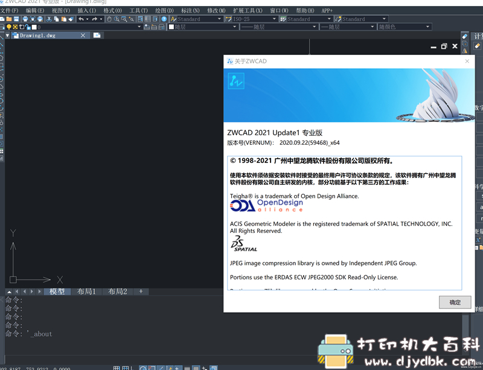The height and width of the screenshot is (370, 483).
Task: Select the Zoom Window tool
Action: pyautogui.click(x=124, y=19)
